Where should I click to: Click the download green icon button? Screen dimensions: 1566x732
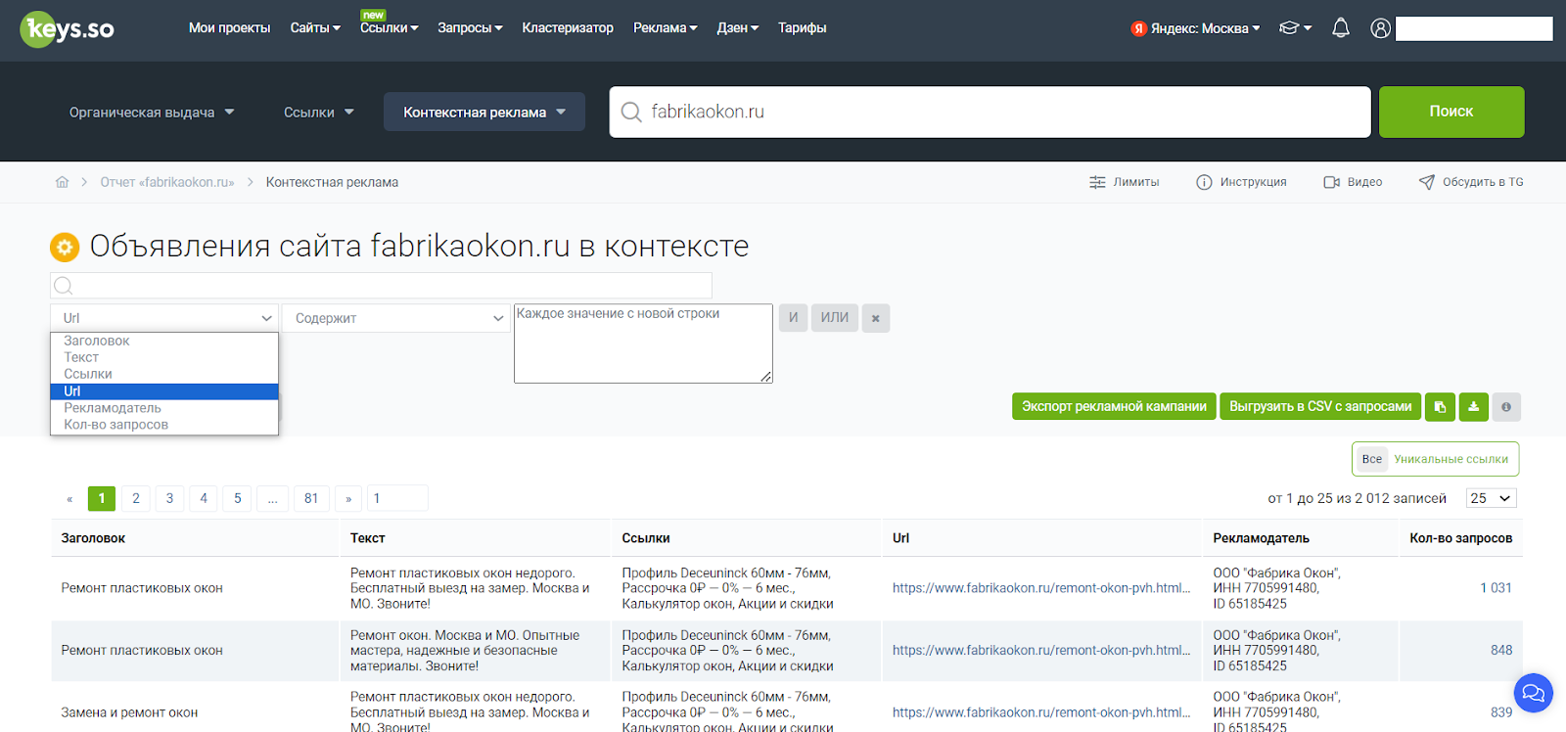[x=1473, y=407]
